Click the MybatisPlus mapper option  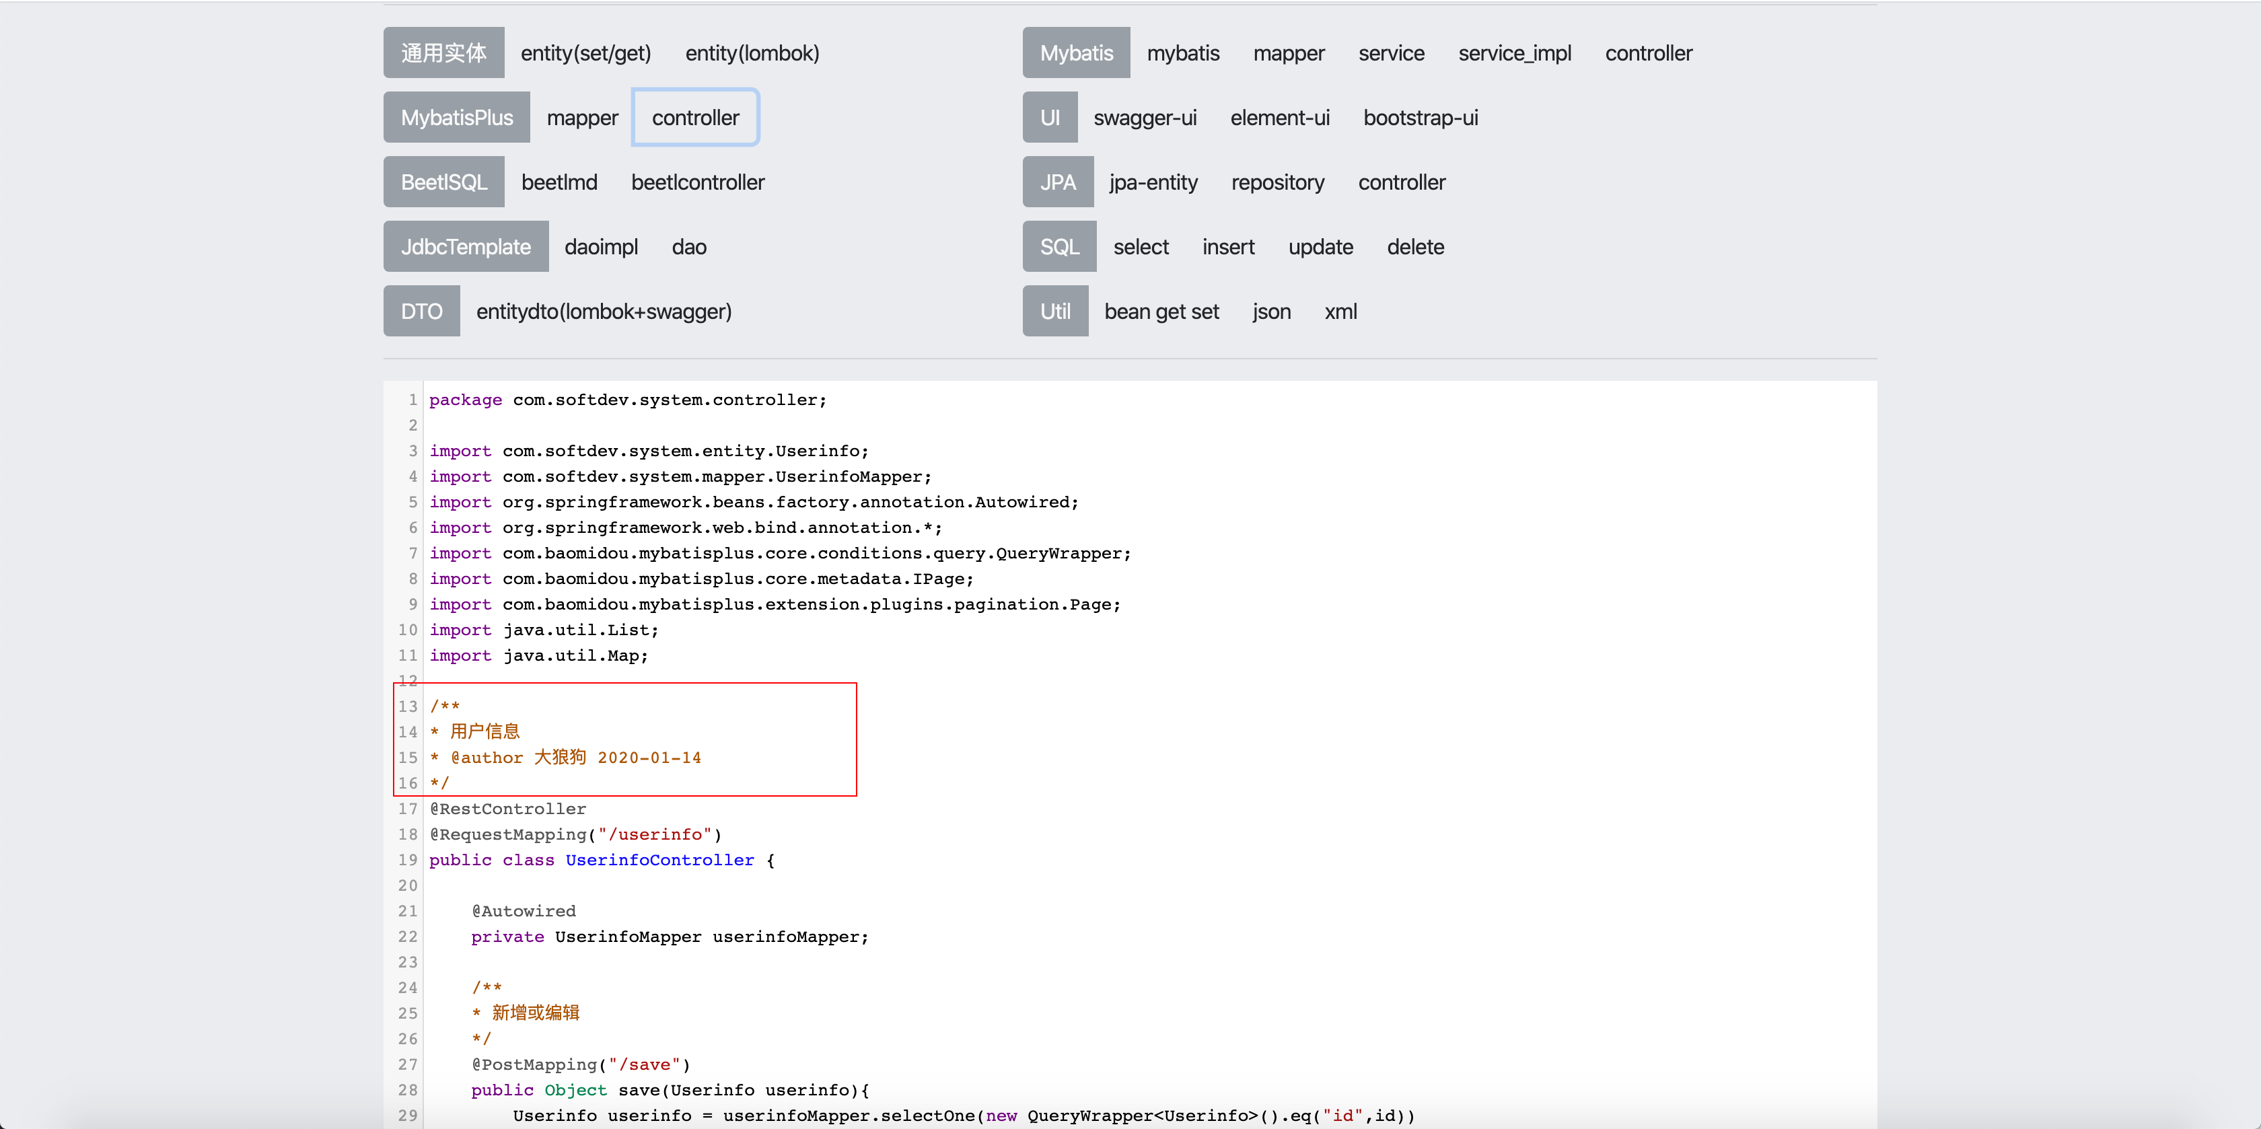coord(582,118)
